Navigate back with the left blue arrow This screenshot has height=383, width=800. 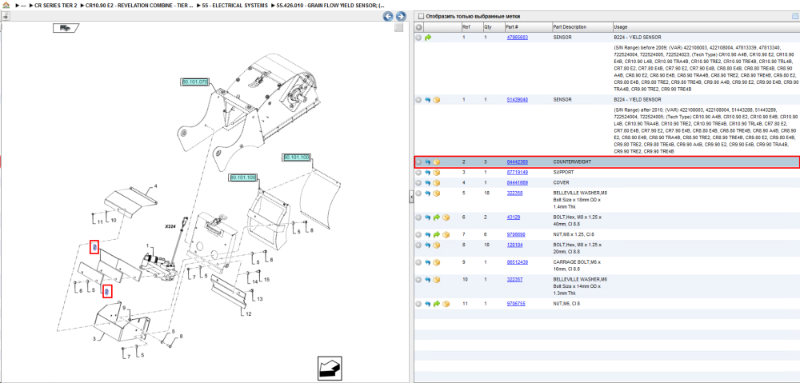388,16
